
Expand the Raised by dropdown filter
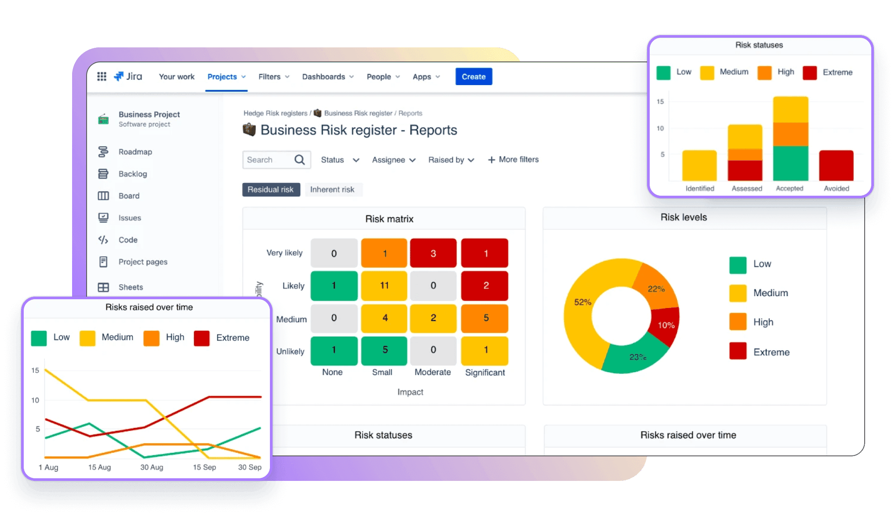[450, 160]
